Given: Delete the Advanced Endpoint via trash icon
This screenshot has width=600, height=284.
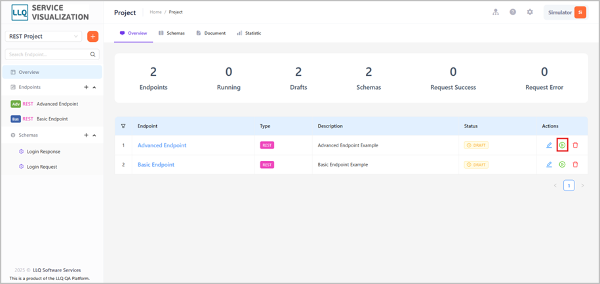Looking at the screenshot, I should coord(575,145).
